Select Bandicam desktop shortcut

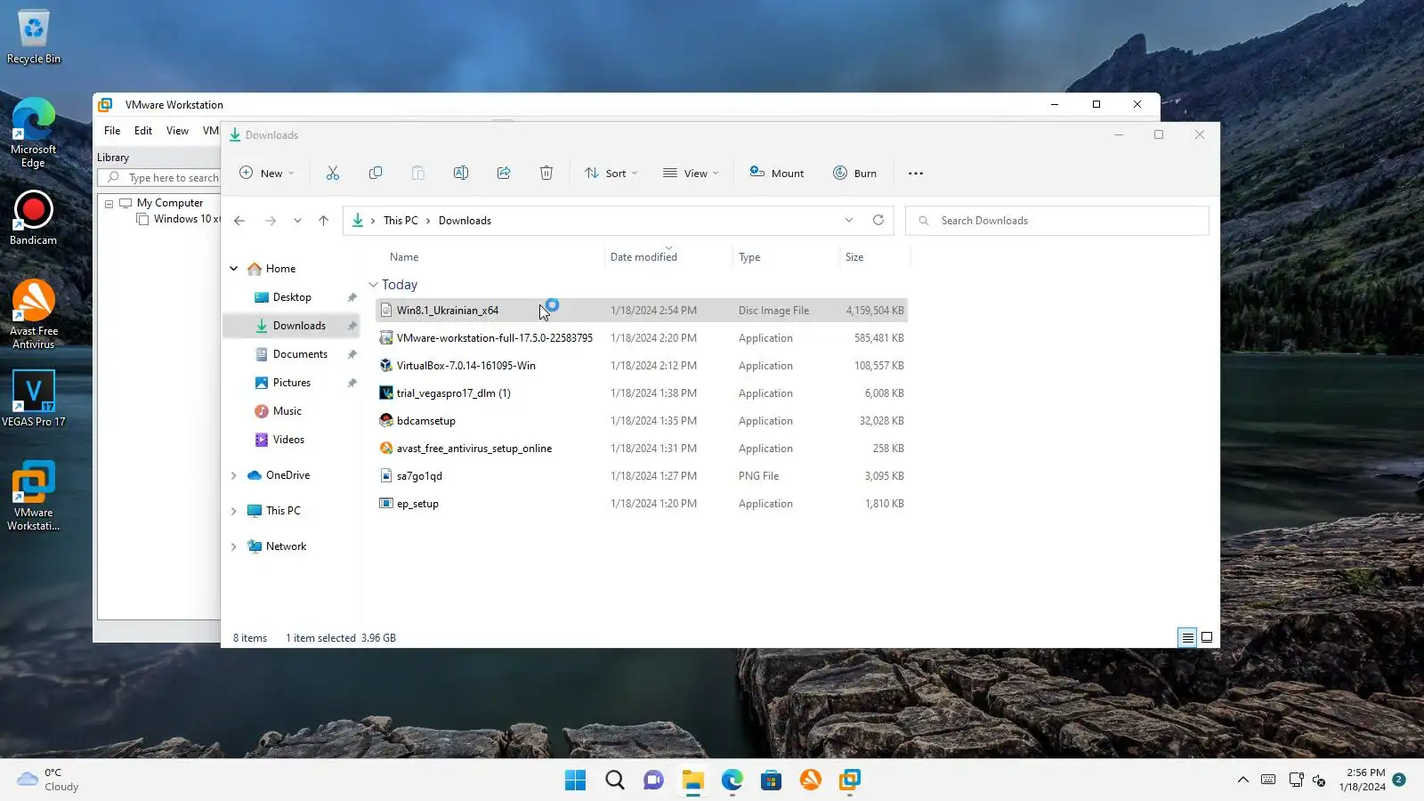[34, 218]
